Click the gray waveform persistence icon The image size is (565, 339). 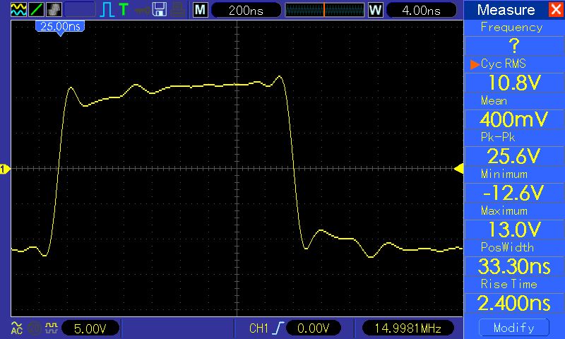[x=54, y=10]
